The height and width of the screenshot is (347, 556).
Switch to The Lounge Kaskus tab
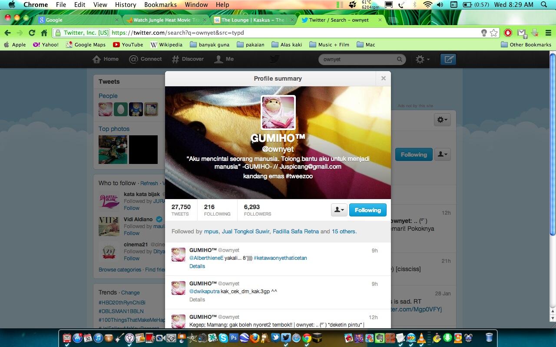[253, 20]
